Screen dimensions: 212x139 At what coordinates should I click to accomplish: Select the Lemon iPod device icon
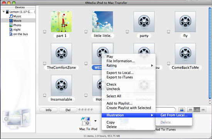tap(7, 12)
